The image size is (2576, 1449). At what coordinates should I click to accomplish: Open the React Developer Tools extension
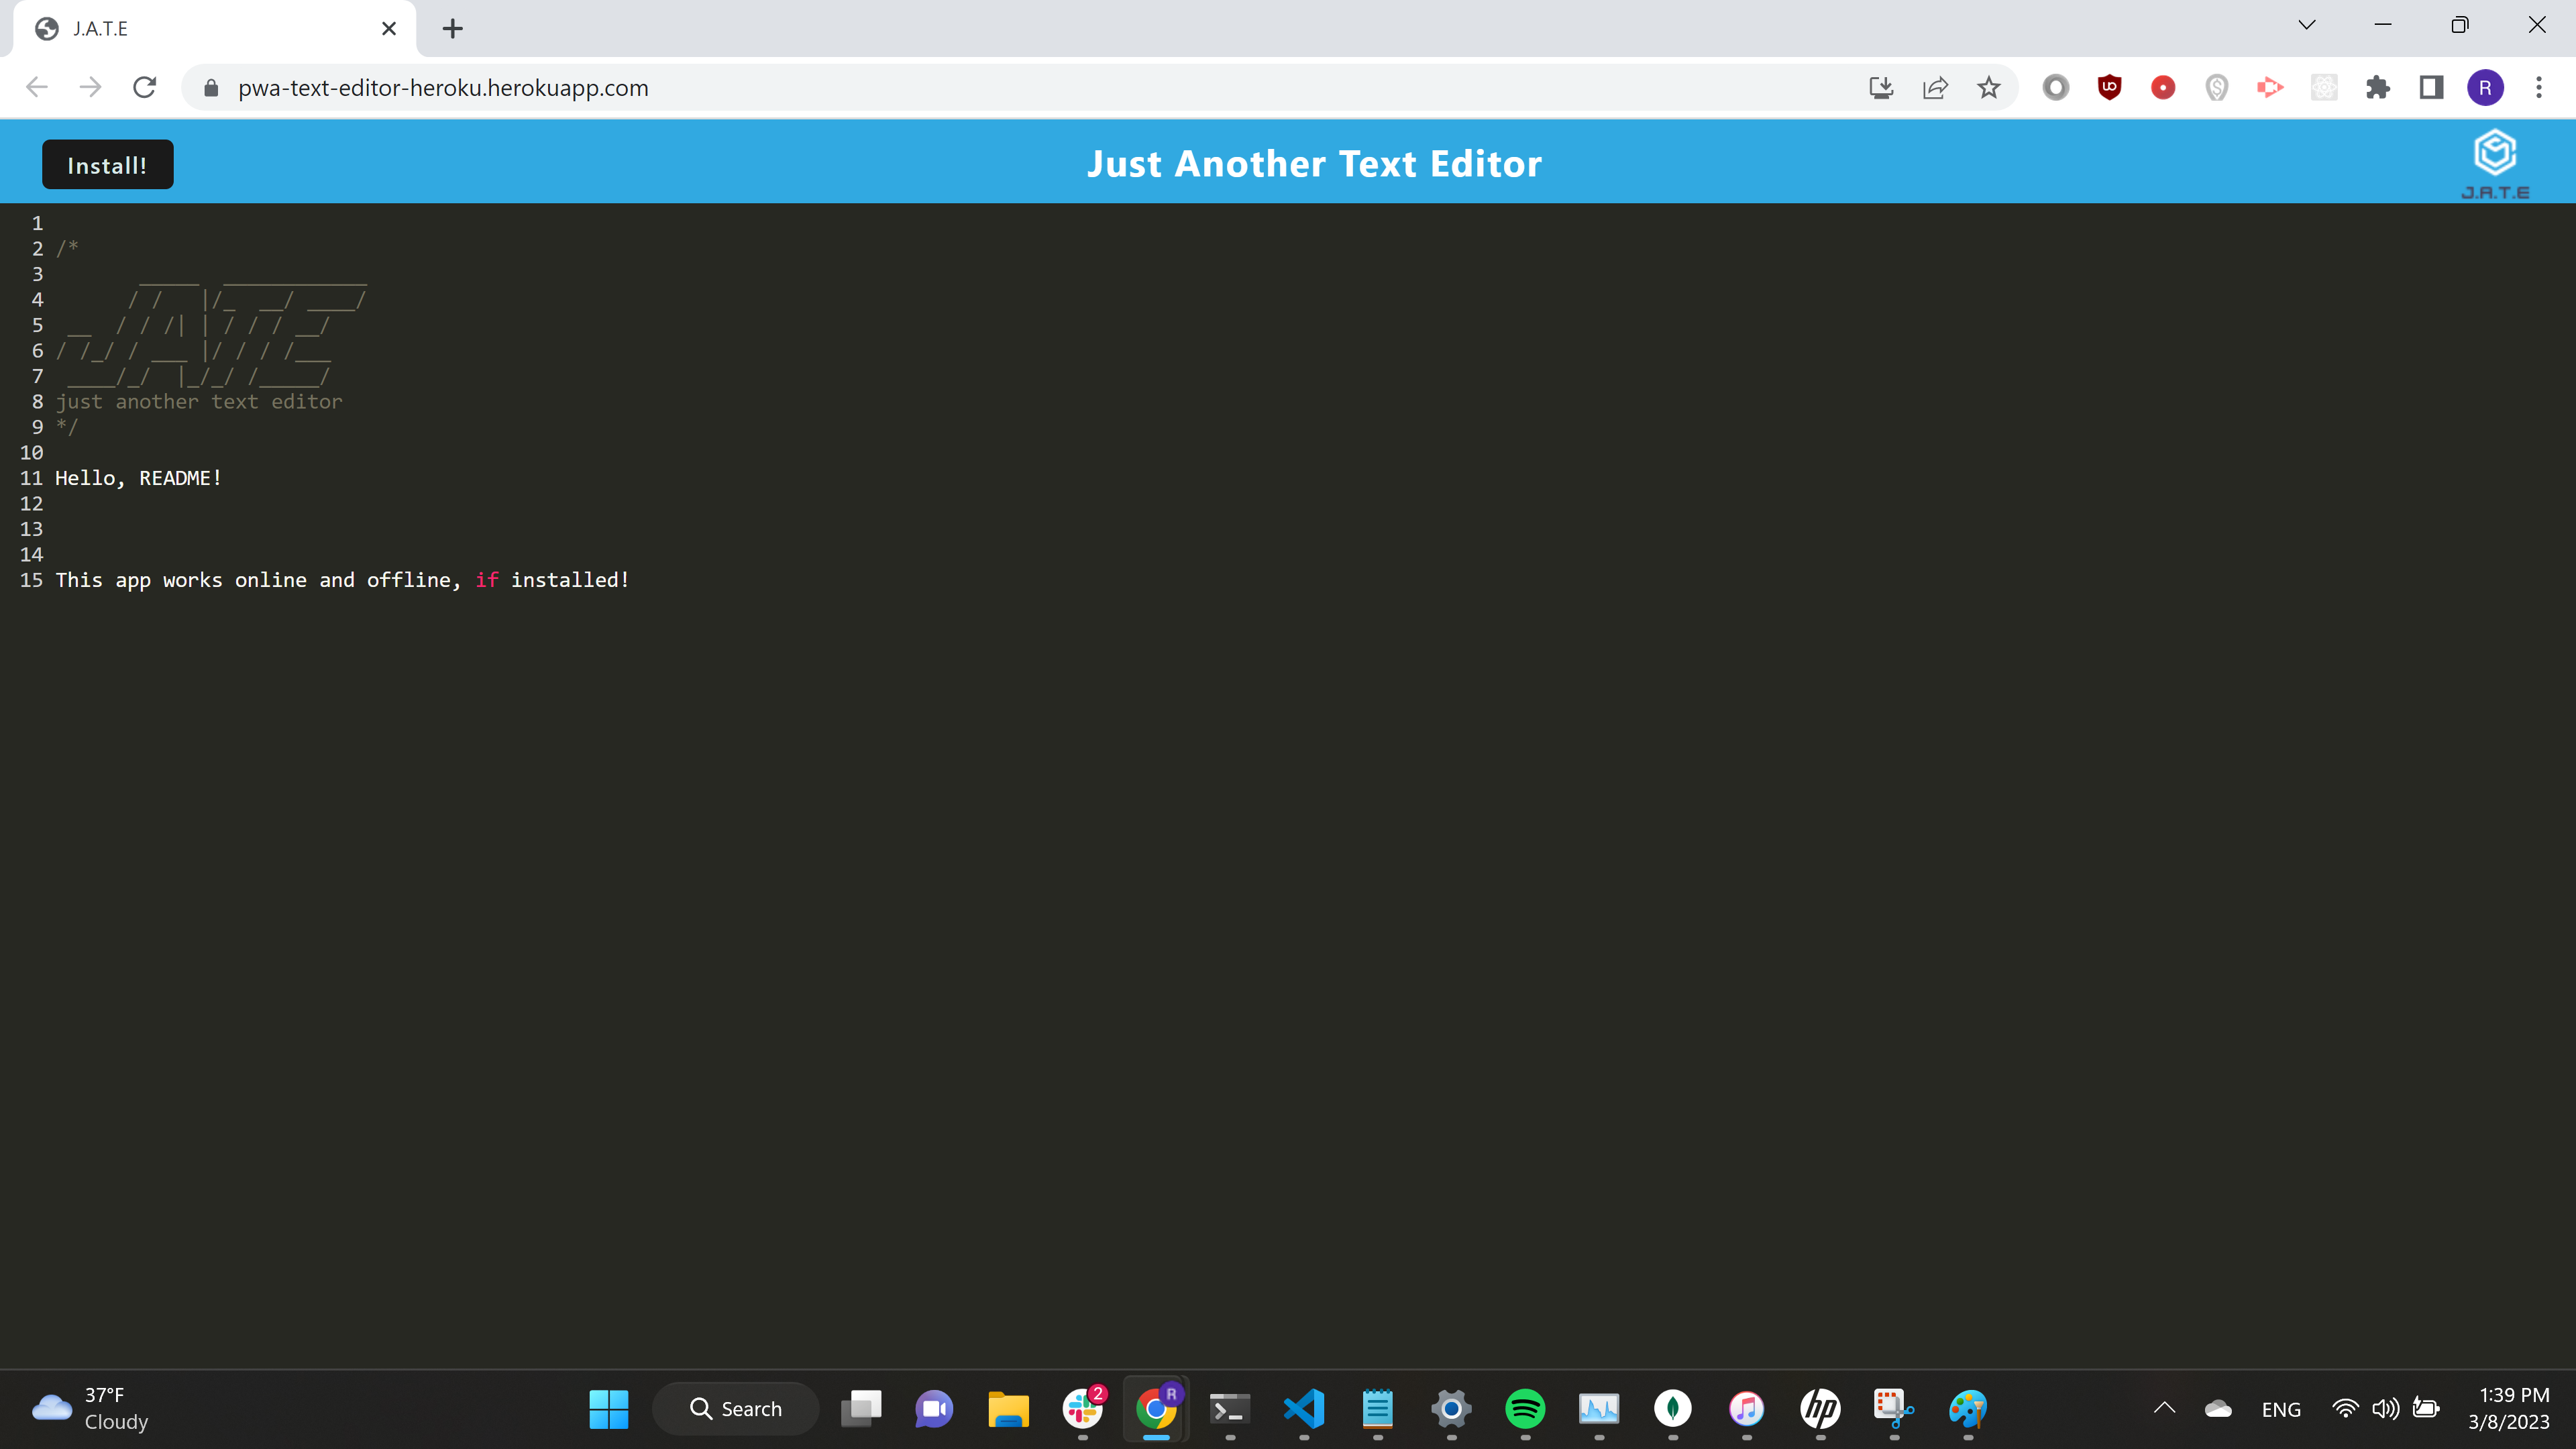[2324, 87]
